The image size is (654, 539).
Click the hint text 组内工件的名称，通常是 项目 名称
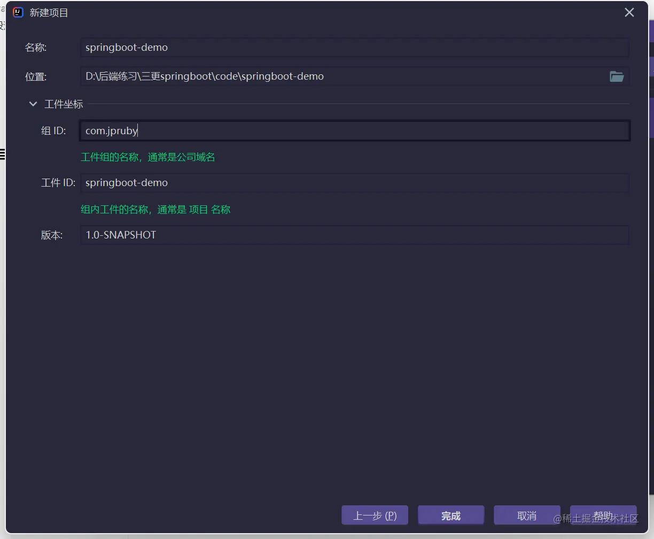pyautogui.click(x=155, y=210)
